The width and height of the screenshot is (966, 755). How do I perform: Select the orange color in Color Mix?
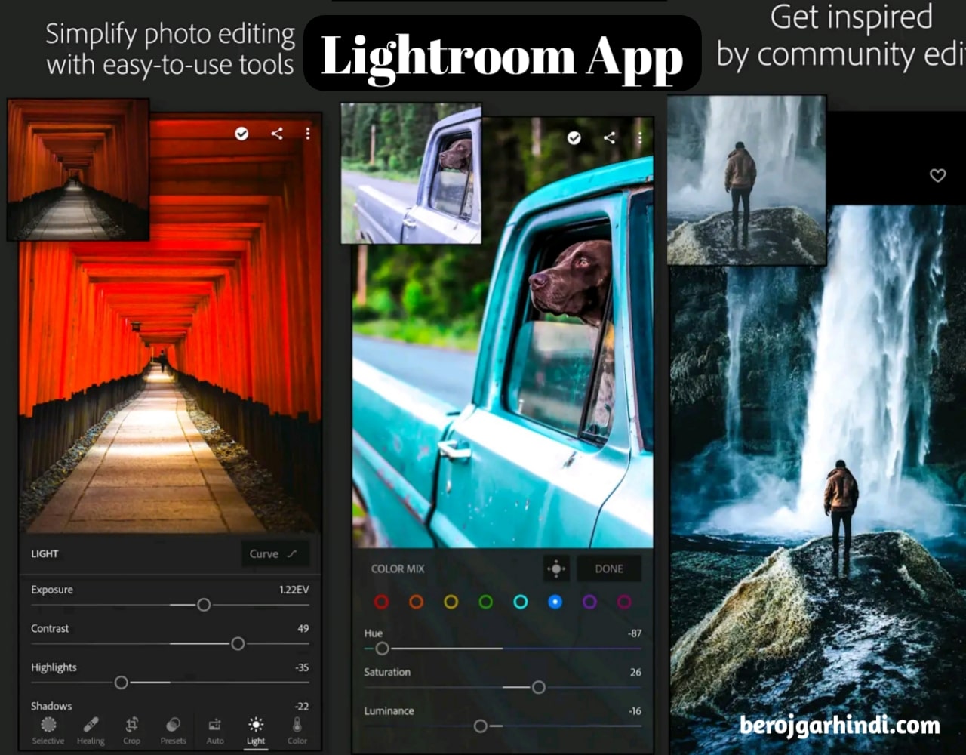pyautogui.click(x=417, y=602)
